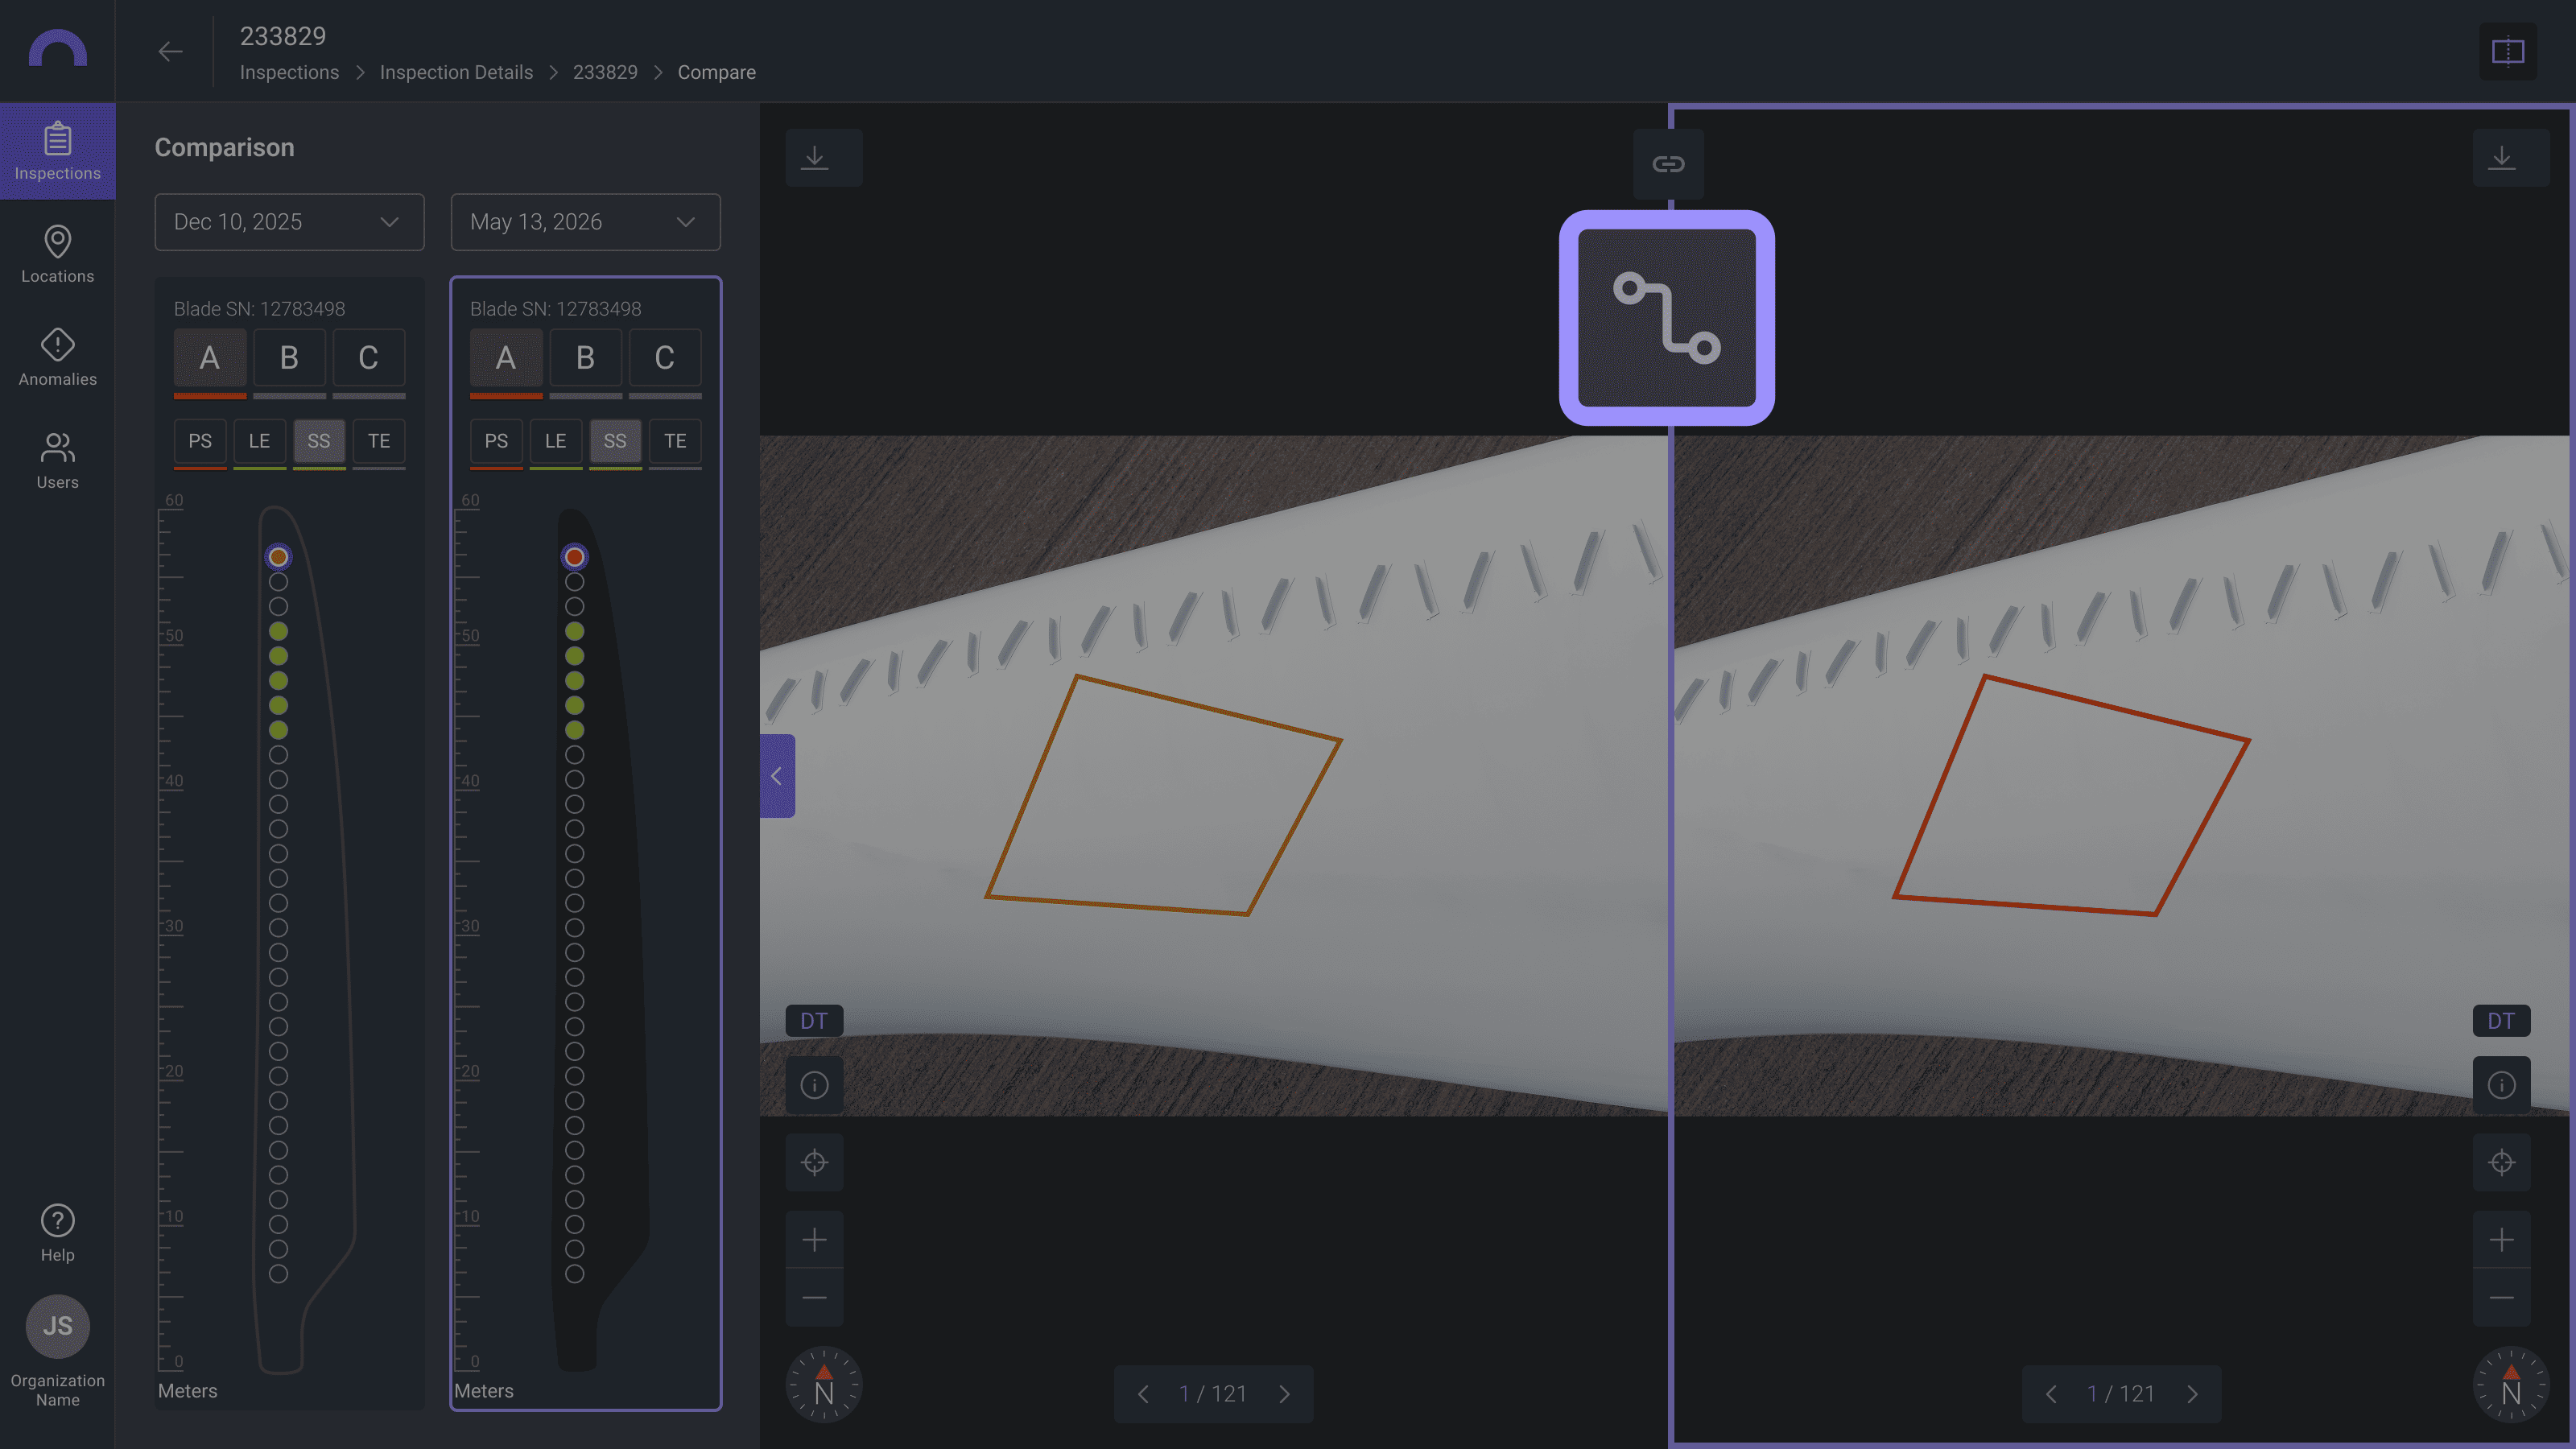The image size is (2576, 1449).
Task: Toggle split view icon in header
Action: (x=2507, y=51)
